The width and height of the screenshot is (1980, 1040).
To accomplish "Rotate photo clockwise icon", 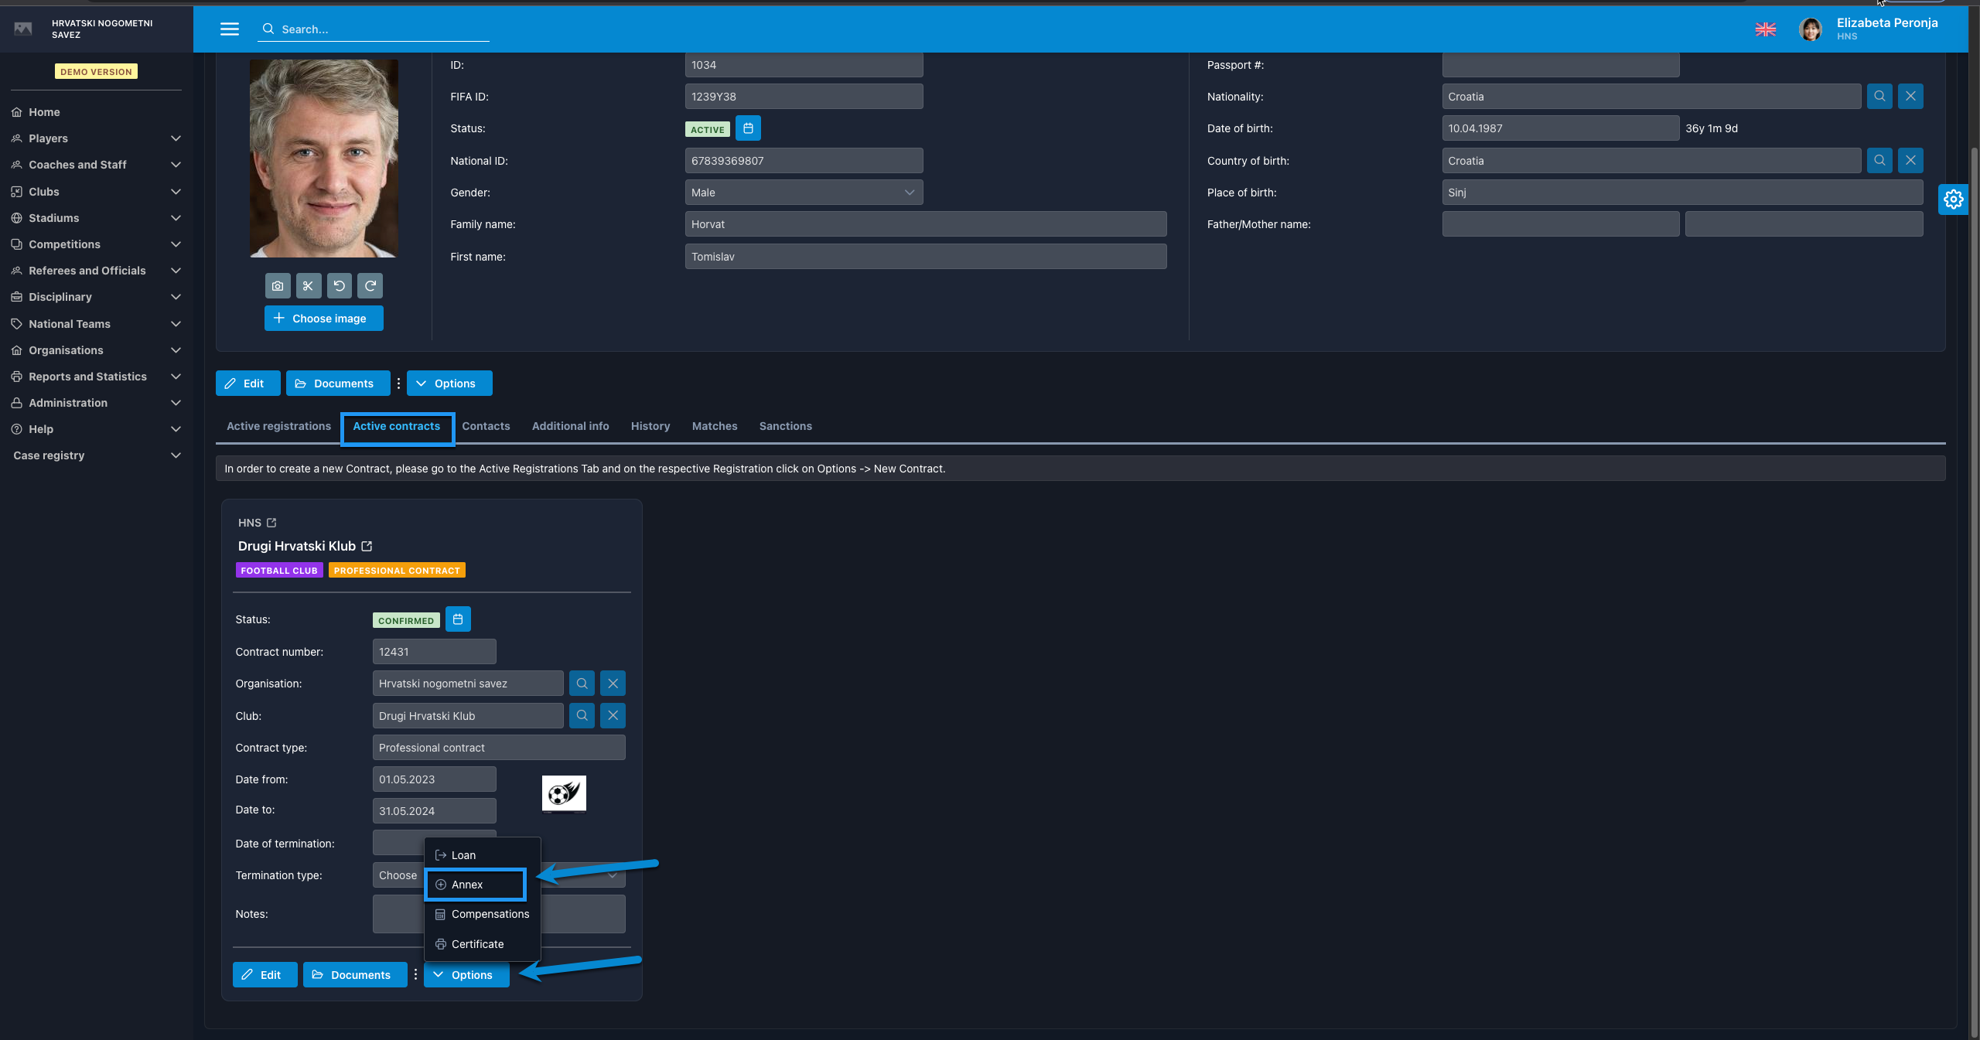I will [x=370, y=286].
